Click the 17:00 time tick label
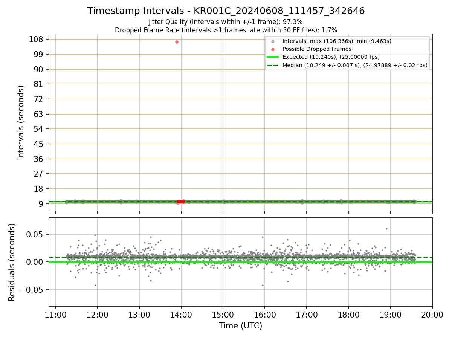Image resolution: width=452 pixels, height=339 pixels. point(307,315)
